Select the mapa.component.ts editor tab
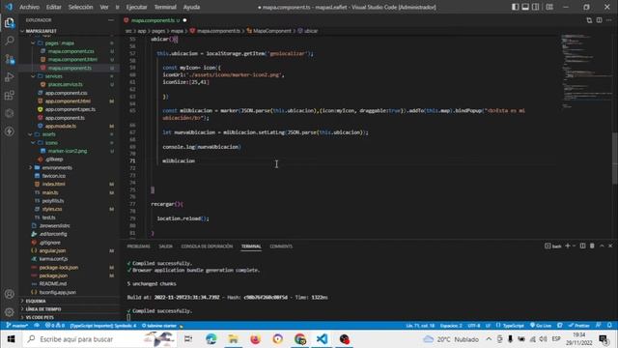Viewport: 618px width, 348px height. 154,20
